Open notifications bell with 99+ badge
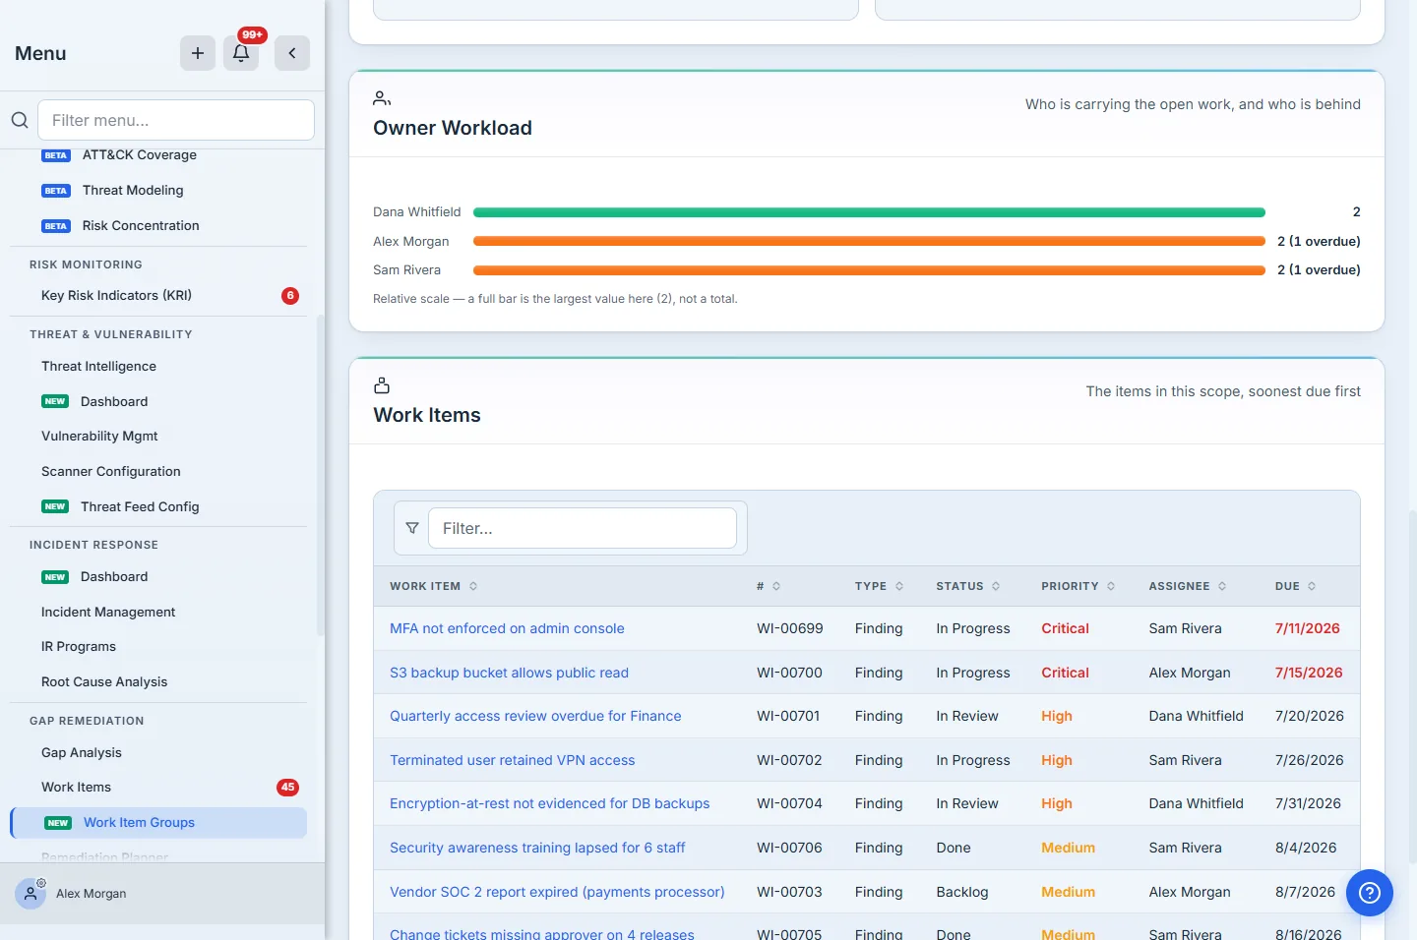The image size is (1417, 940). pos(241,53)
